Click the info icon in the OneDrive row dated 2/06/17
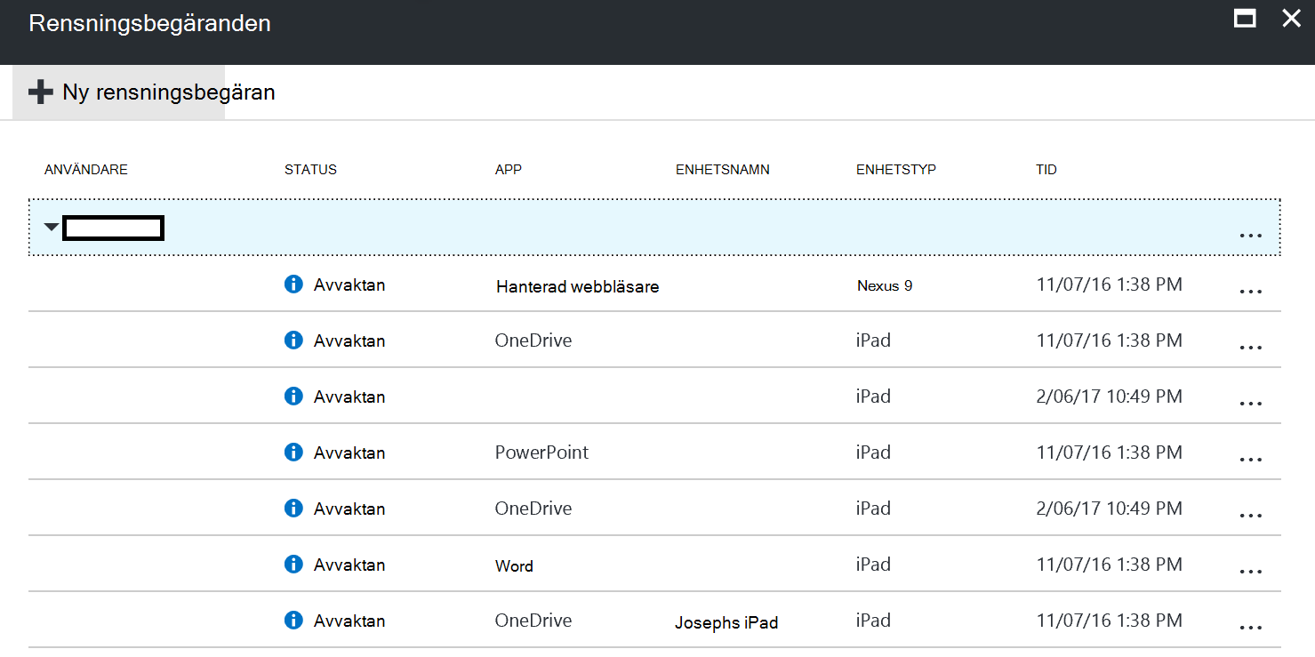Viewport: 1315px width, 657px height. [x=293, y=508]
